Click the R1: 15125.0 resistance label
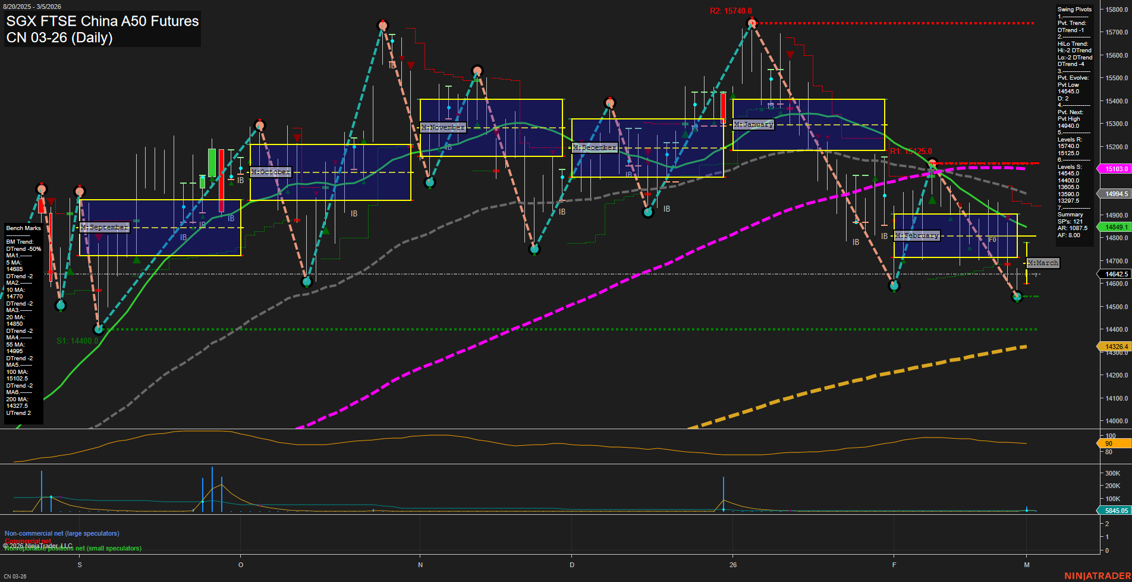The width and height of the screenshot is (1132, 582). coord(910,150)
